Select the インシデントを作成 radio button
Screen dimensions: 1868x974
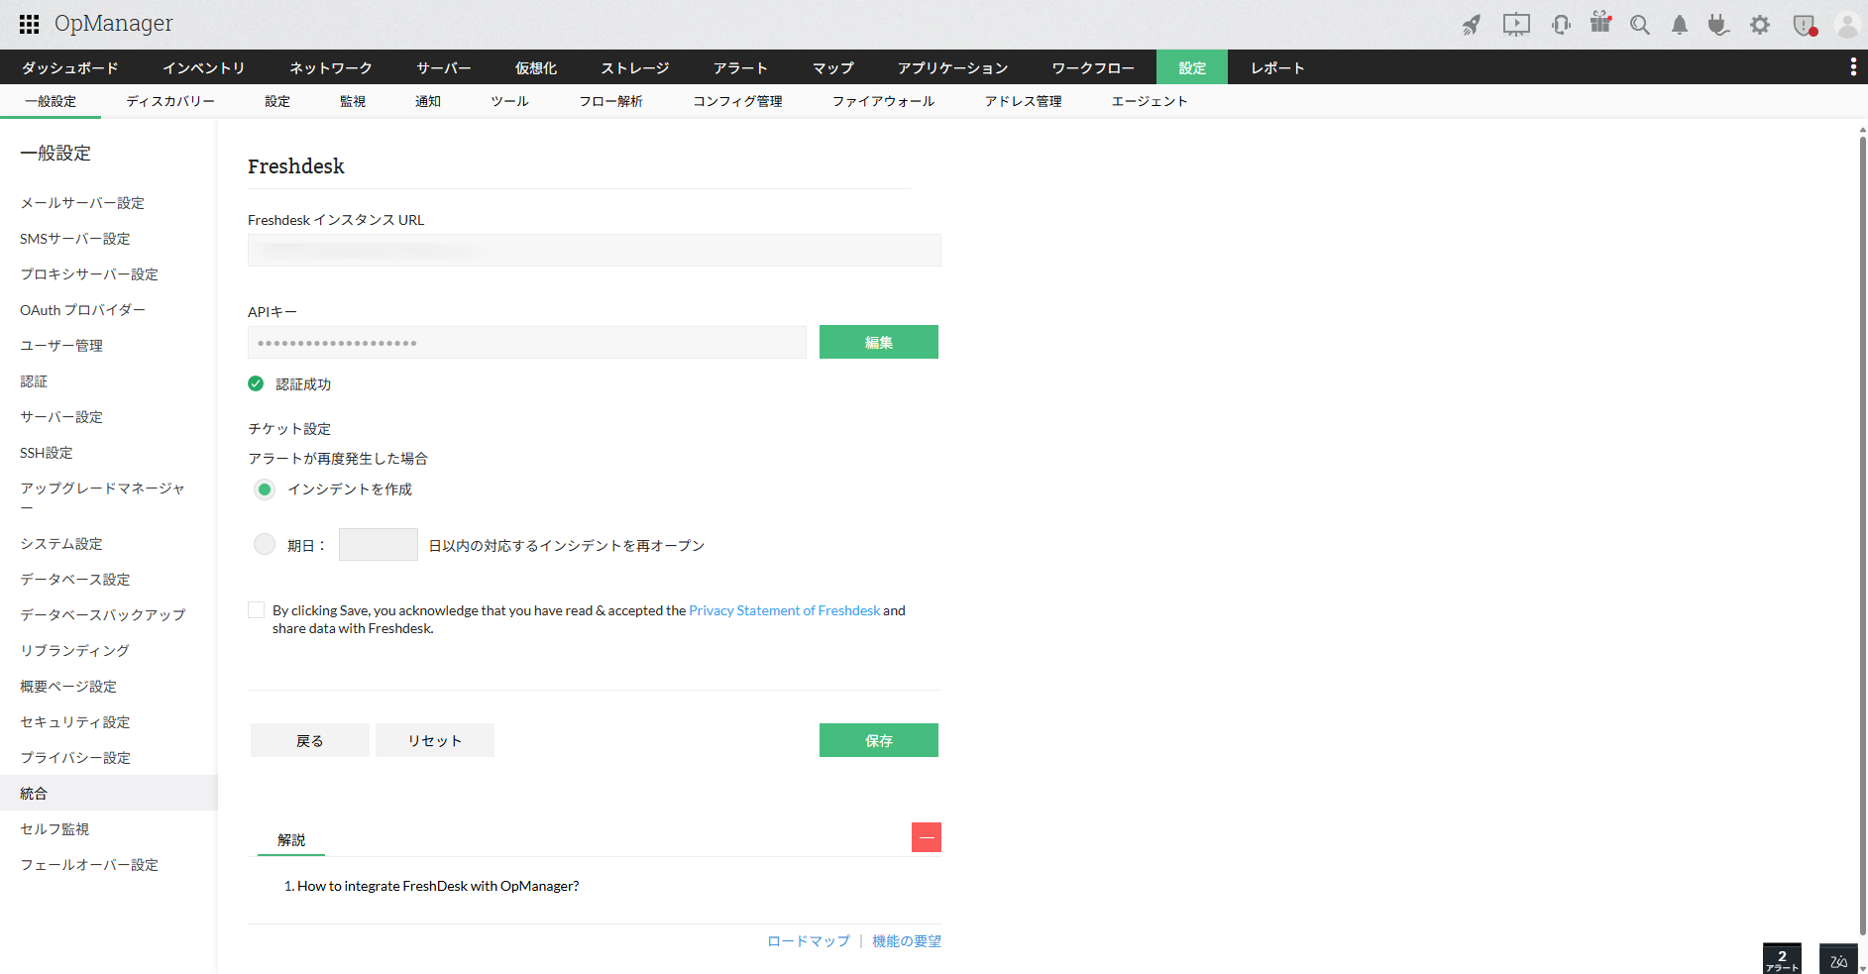pyautogui.click(x=264, y=488)
